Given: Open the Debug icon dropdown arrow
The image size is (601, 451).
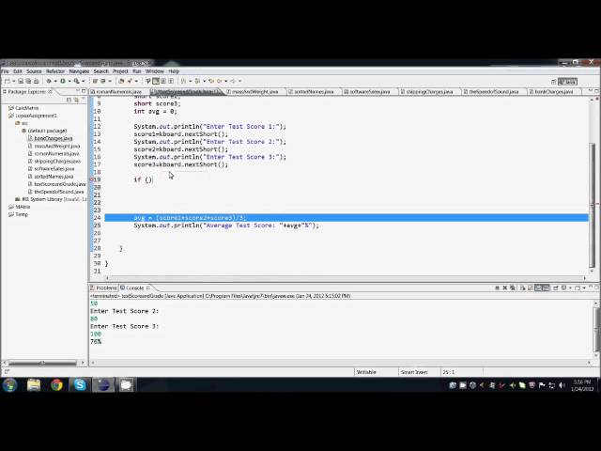Looking at the screenshot, I should click(x=55, y=81).
